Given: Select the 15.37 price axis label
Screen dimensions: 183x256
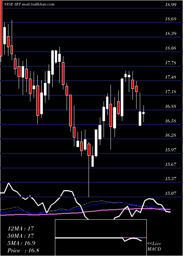Looking at the screenshot, I should click(x=171, y=179).
